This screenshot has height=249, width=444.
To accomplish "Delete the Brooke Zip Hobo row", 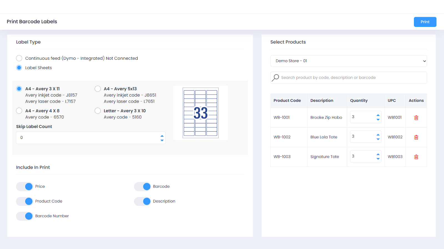I will click(416, 118).
